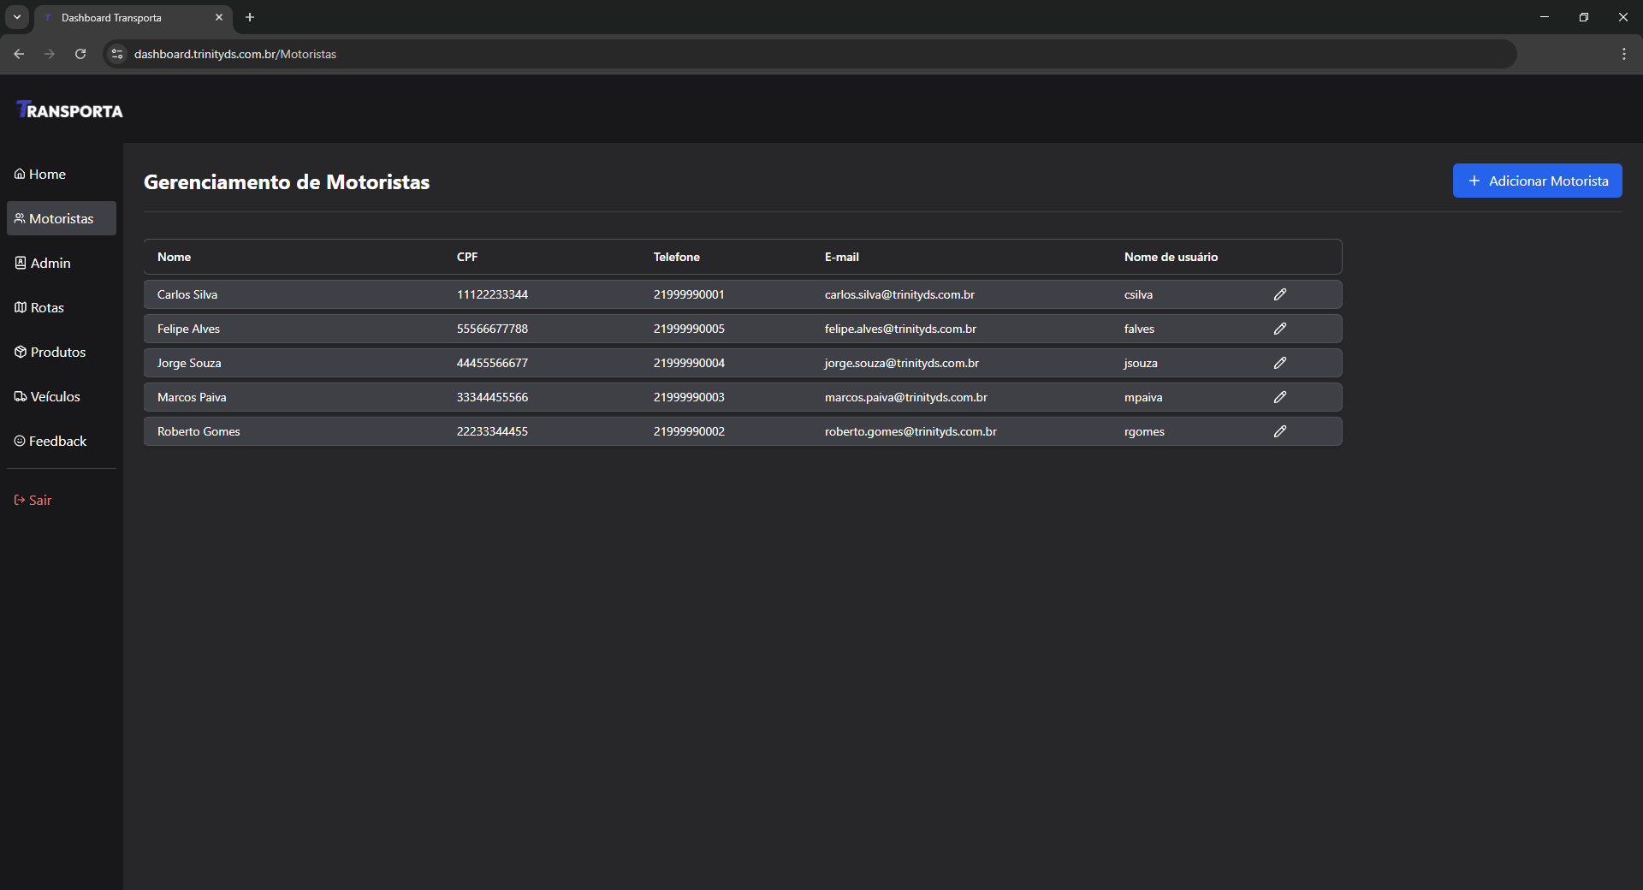1643x890 pixels.
Task: Edit the Felipe Alves driver row
Action: click(x=1279, y=329)
